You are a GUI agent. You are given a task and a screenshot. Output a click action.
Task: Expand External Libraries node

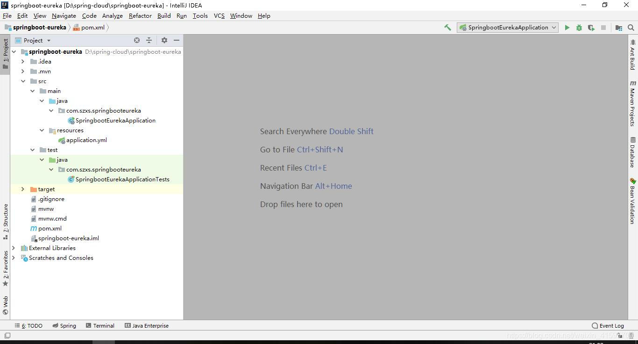[x=14, y=248]
